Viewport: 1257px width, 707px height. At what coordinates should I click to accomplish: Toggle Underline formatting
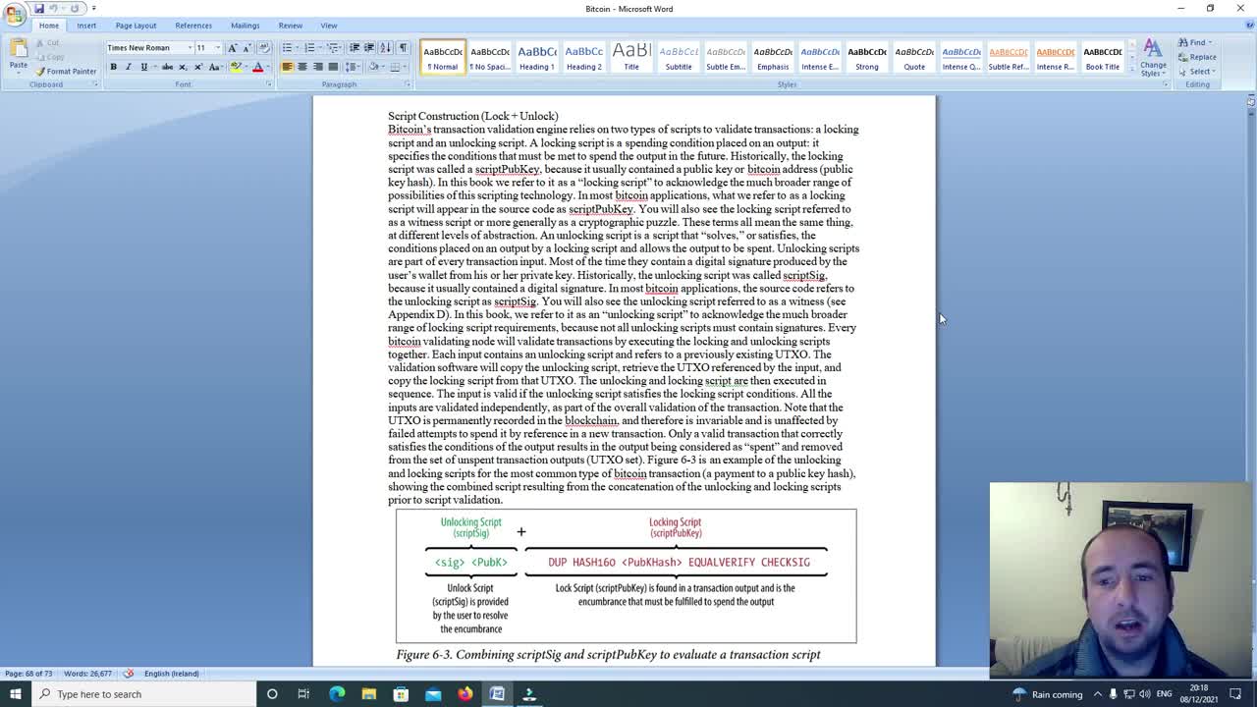coord(143,67)
